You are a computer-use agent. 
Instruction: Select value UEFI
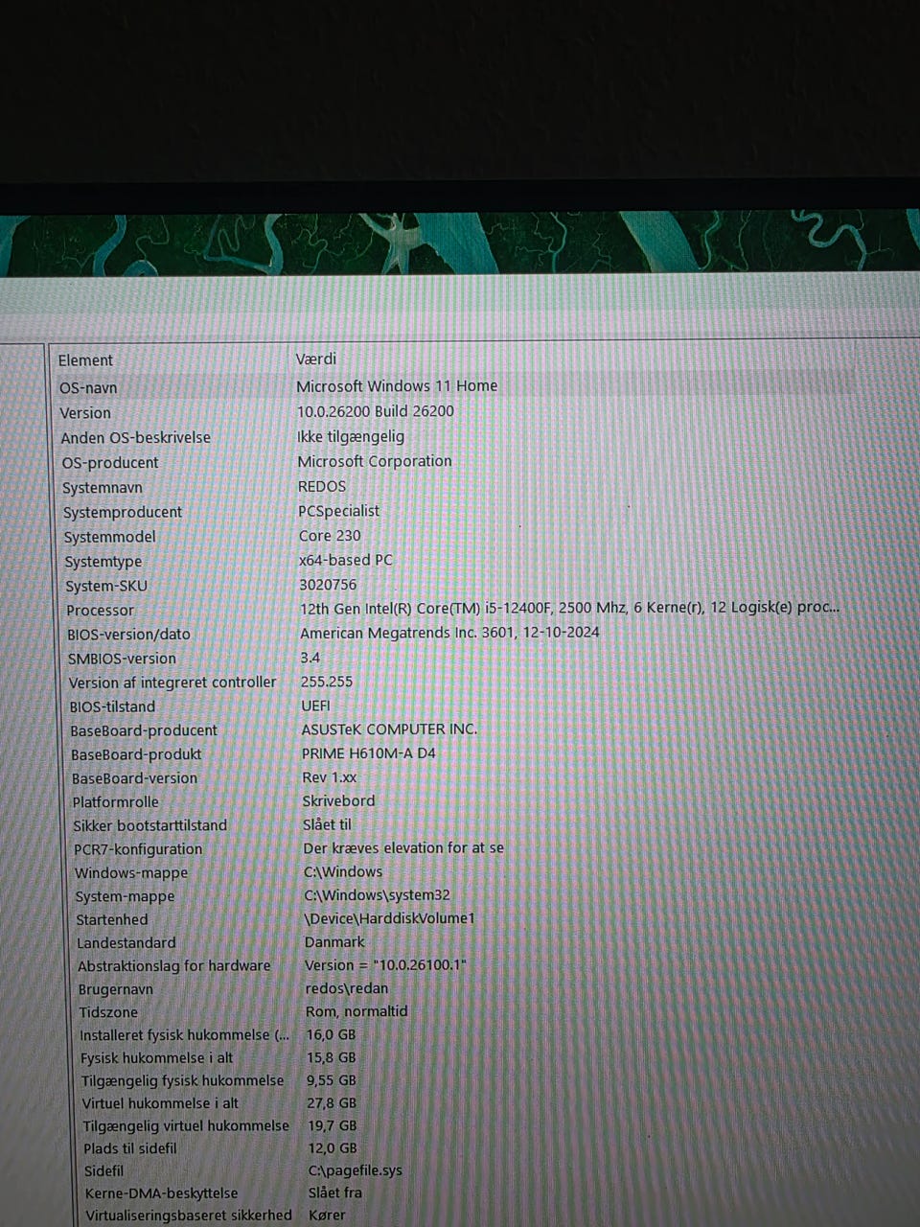(315, 706)
